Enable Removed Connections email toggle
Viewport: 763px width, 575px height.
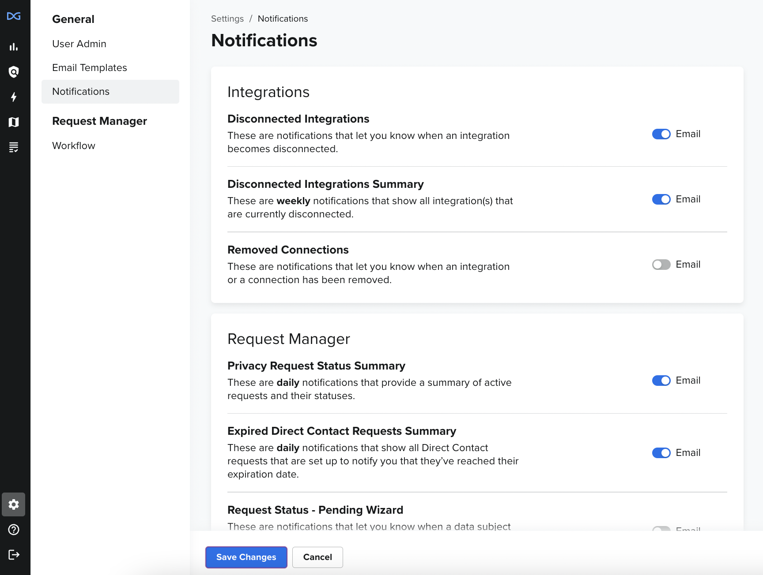(x=661, y=265)
